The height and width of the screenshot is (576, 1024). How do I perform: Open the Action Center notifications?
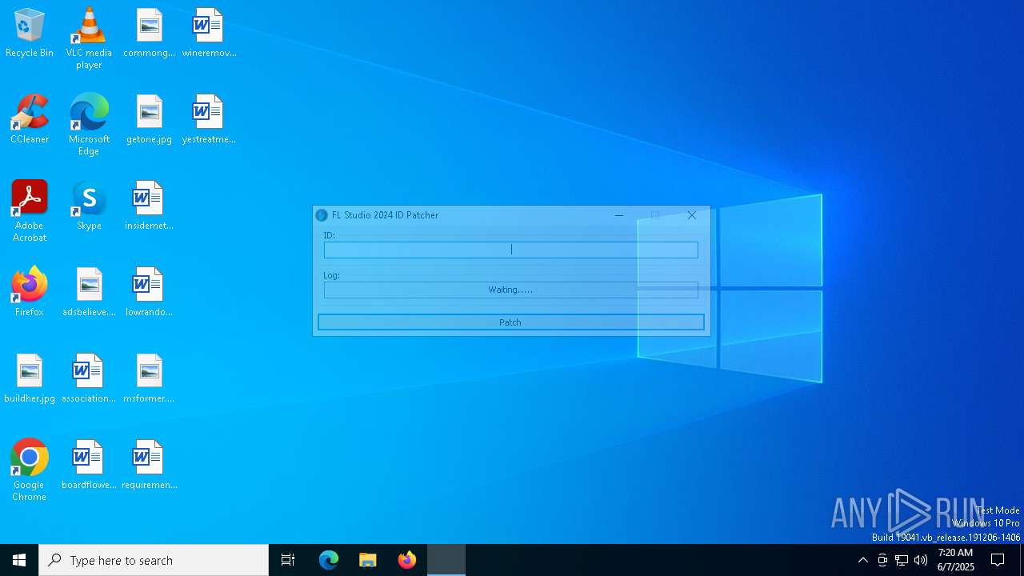coord(998,560)
